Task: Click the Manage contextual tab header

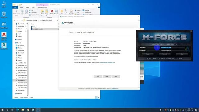Action: 42,5
